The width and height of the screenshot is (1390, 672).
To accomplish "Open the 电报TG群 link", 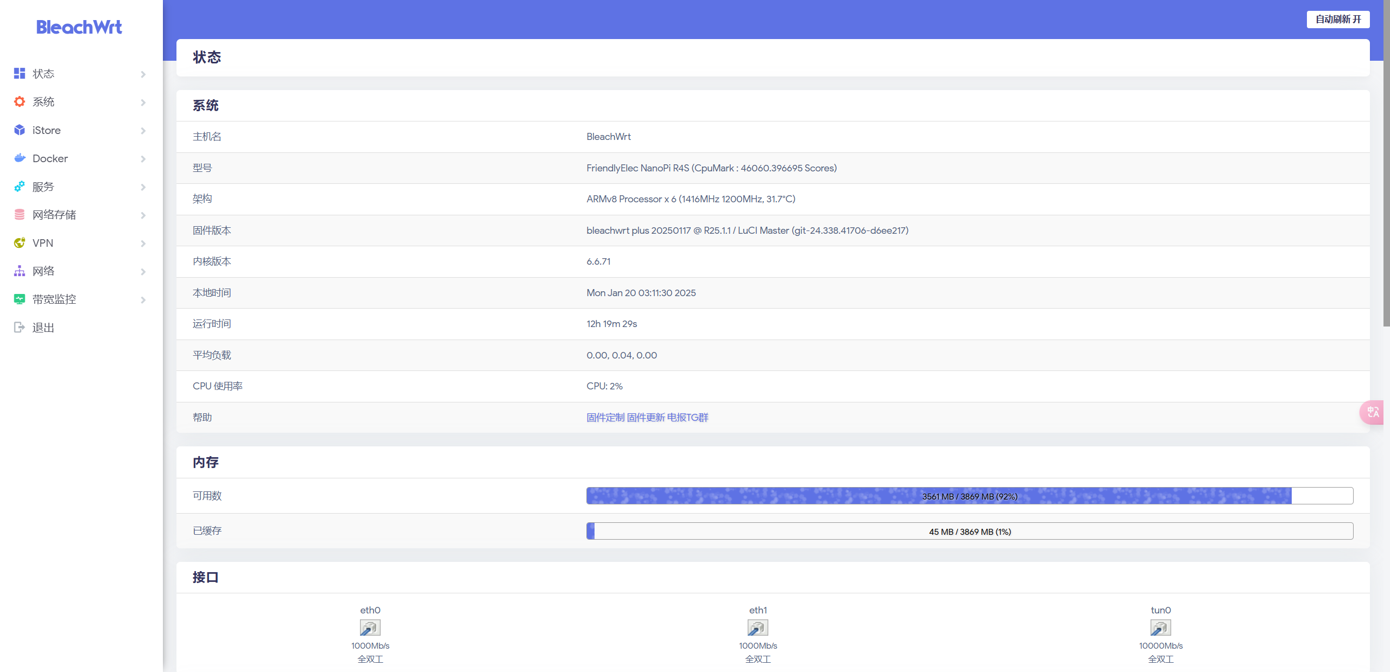I will [687, 417].
